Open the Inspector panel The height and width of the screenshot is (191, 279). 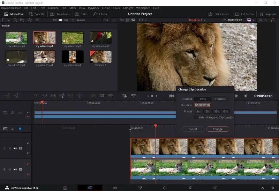[268, 14]
